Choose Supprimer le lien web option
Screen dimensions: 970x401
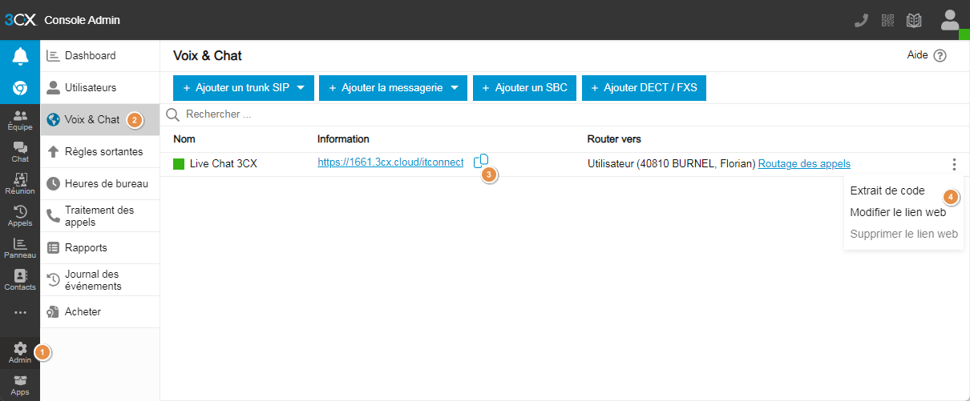(903, 234)
